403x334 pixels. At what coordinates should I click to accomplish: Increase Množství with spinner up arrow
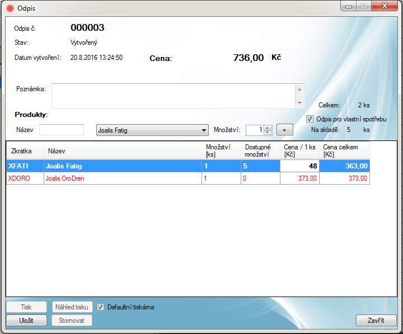268,128
